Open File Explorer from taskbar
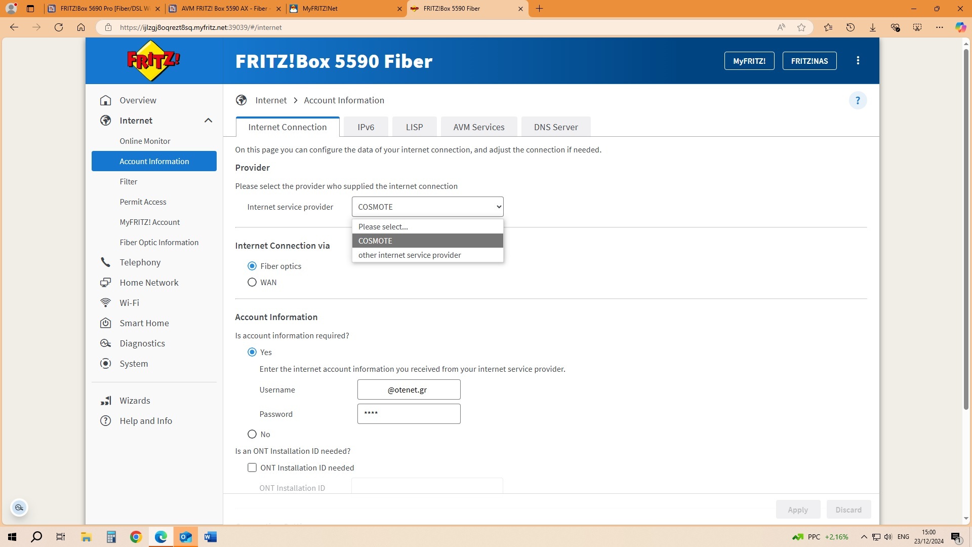The height and width of the screenshot is (547, 972). (86, 537)
